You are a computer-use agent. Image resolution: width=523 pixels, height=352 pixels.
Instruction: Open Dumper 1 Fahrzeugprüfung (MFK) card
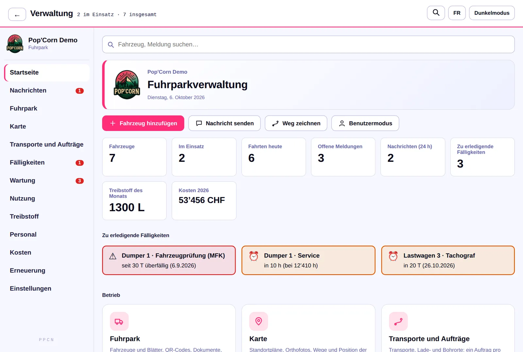click(169, 260)
